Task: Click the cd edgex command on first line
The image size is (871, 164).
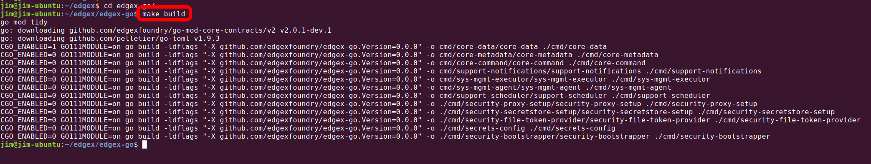Action: coord(121,6)
